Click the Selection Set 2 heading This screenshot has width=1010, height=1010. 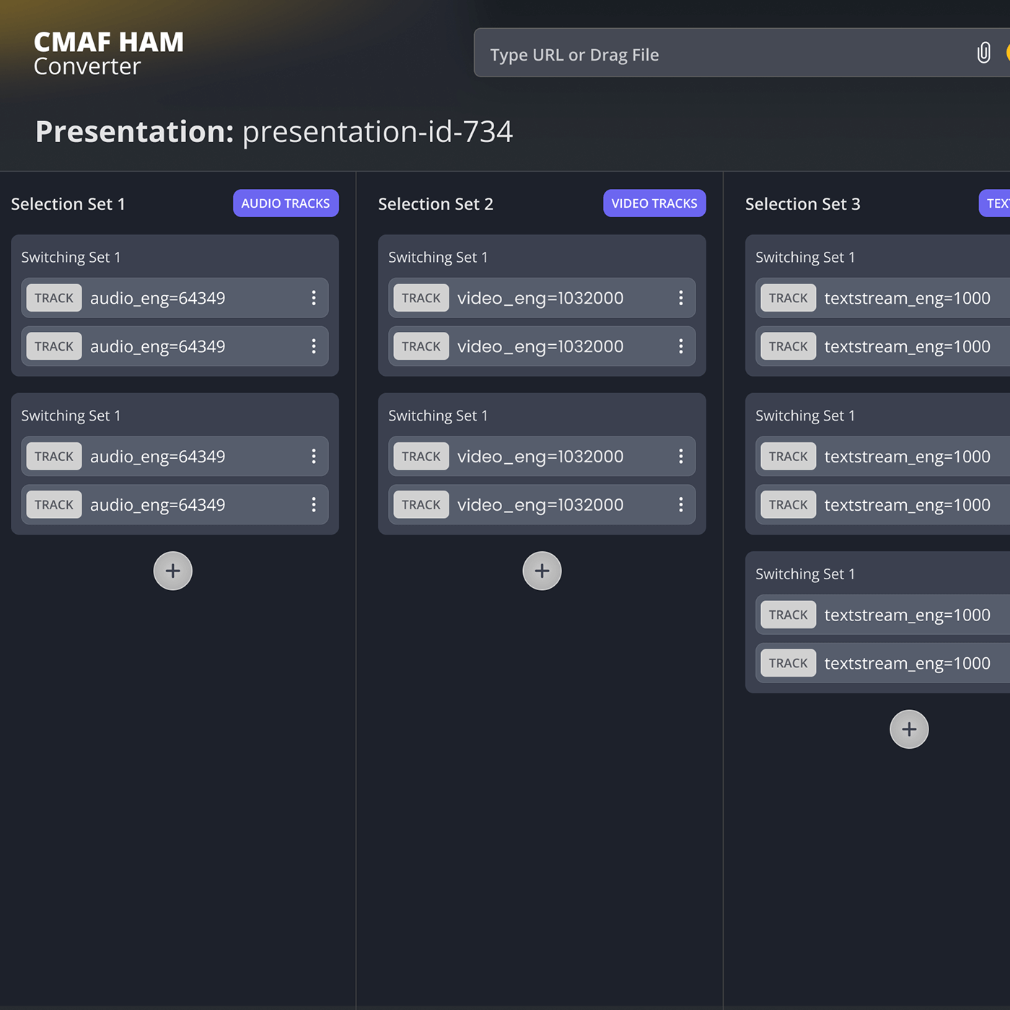(x=435, y=204)
